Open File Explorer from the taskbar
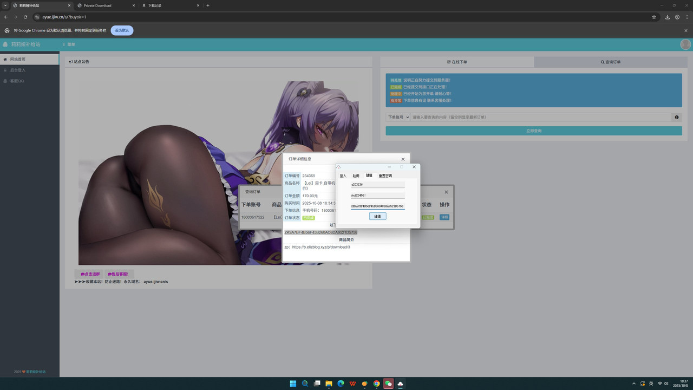The width and height of the screenshot is (693, 390). click(x=329, y=383)
